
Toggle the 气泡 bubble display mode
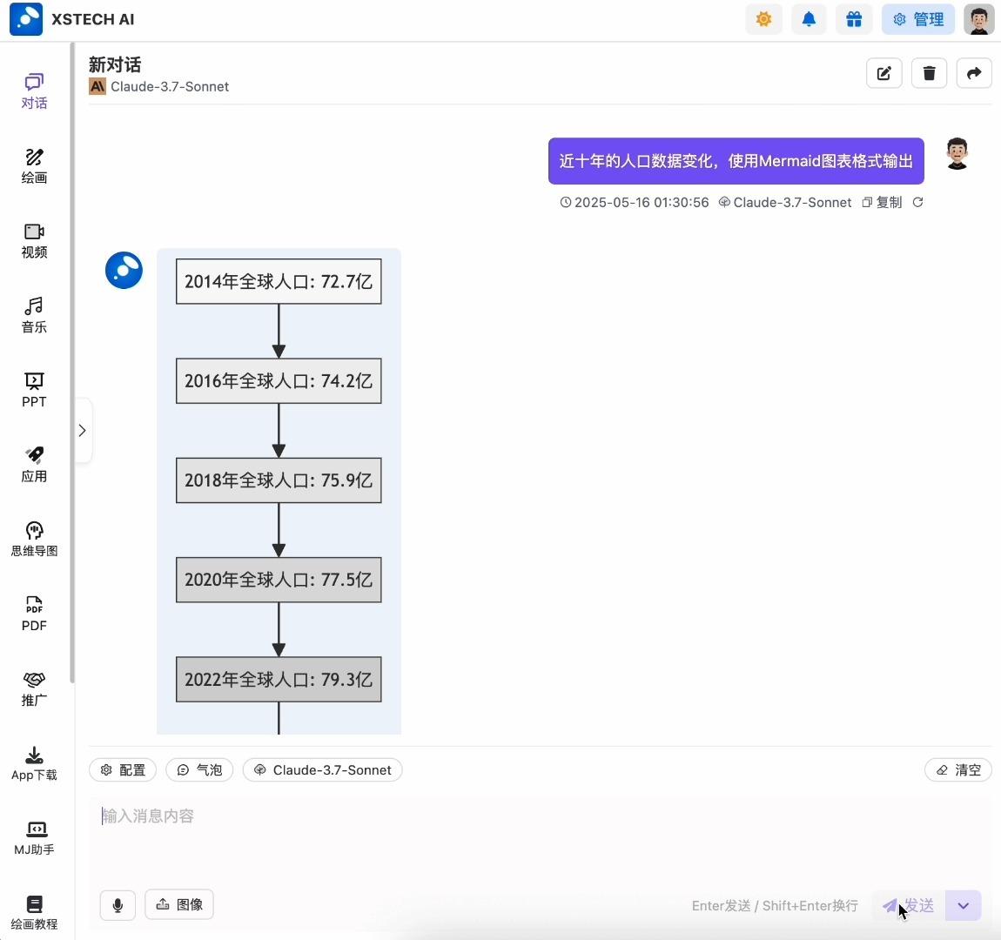click(198, 769)
